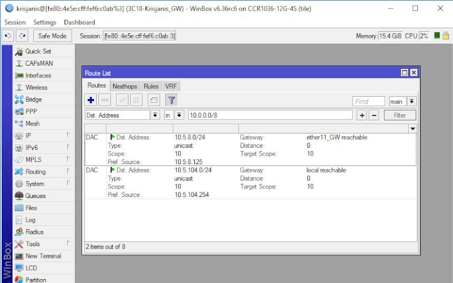Screen dimensions: 453x283
Task: Launch a New Terminal
Action: point(44,256)
